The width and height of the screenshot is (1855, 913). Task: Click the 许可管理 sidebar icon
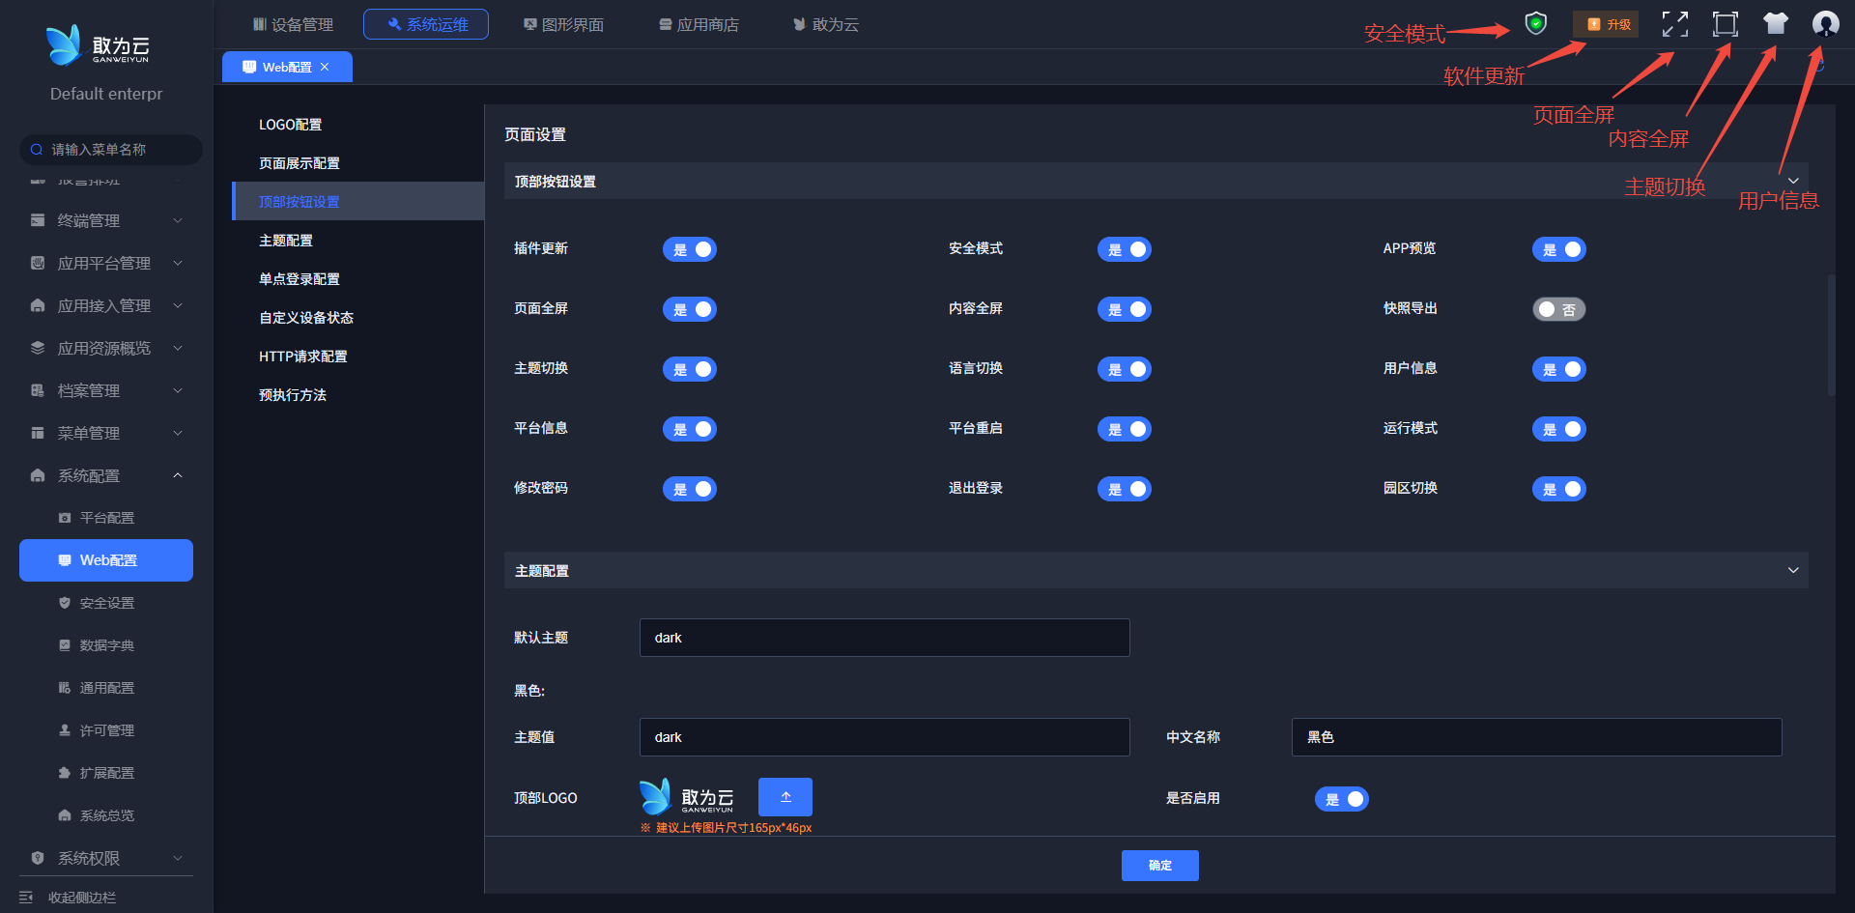tap(65, 730)
